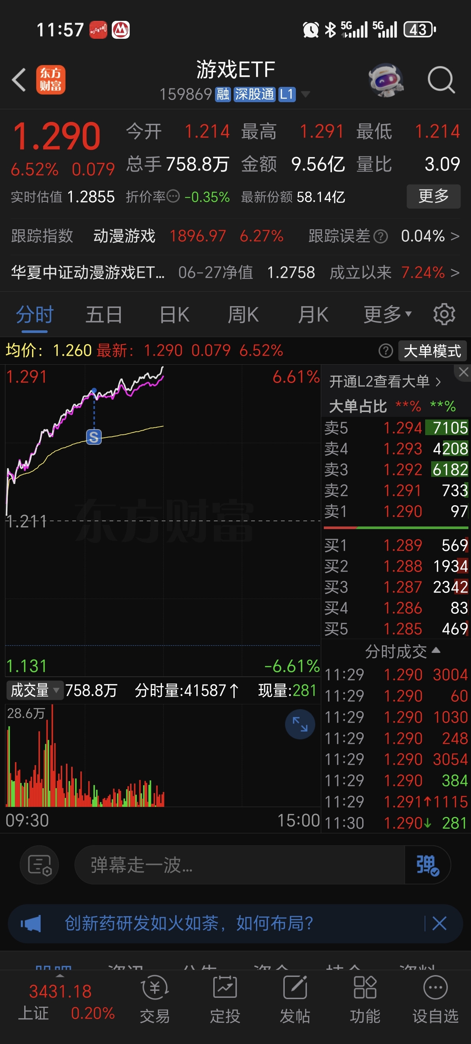Screen dimensions: 471x1044
Task: Open chart settings gear icon
Action: [x=444, y=314]
